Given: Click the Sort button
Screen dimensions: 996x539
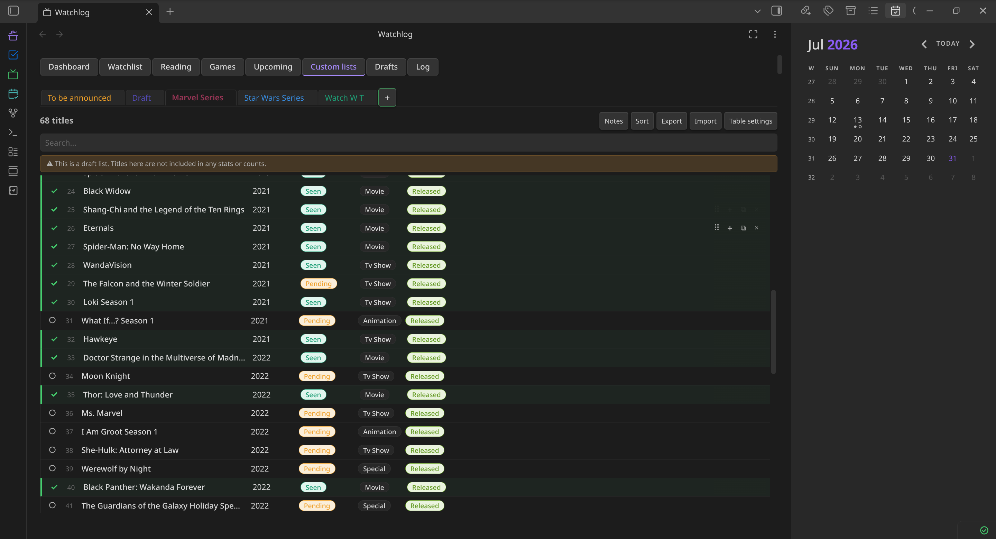Looking at the screenshot, I should tap(642, 121).
